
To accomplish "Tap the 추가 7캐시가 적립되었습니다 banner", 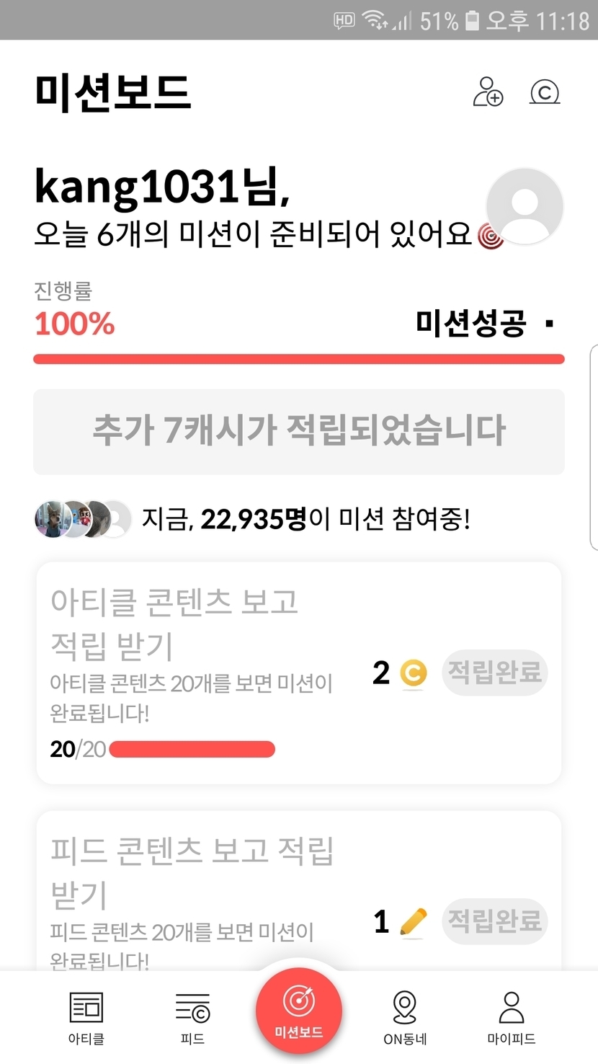I will (x=298, y=431).
